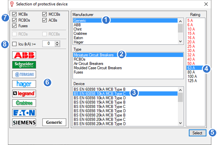Screen dimensions: 217x145
Task: Select BS EN 60898 15kA MCB Type C
Action: [x=125, y=107]
